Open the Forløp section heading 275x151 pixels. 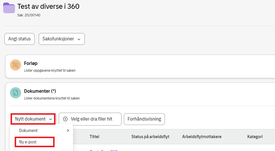[x=31, y=63]
